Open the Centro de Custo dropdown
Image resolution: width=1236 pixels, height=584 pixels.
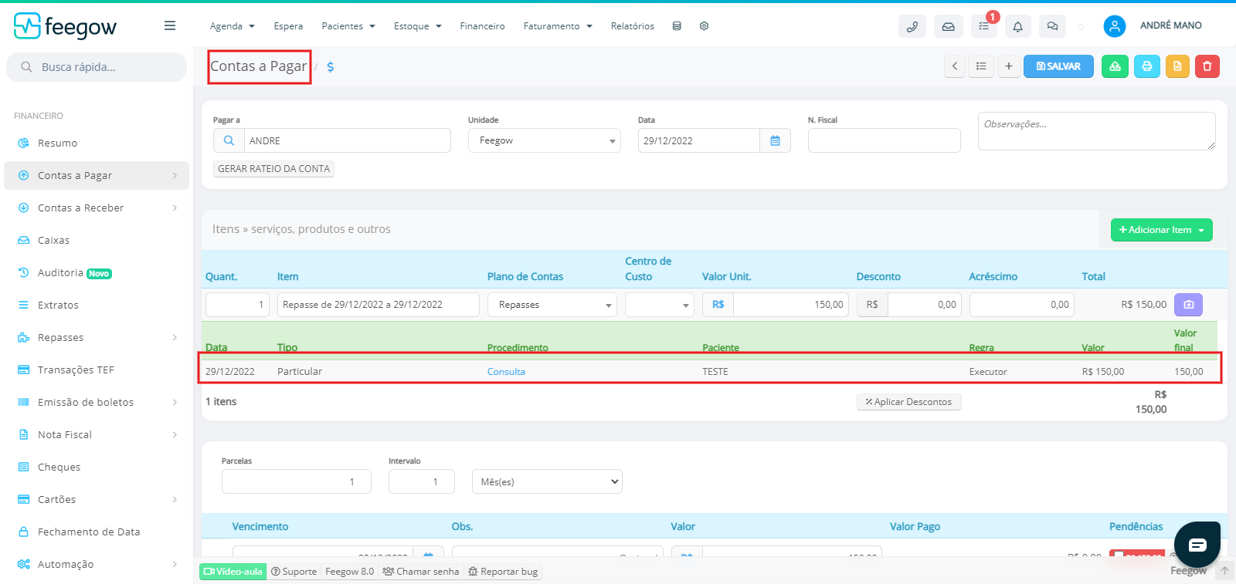(x=660, y=305)
